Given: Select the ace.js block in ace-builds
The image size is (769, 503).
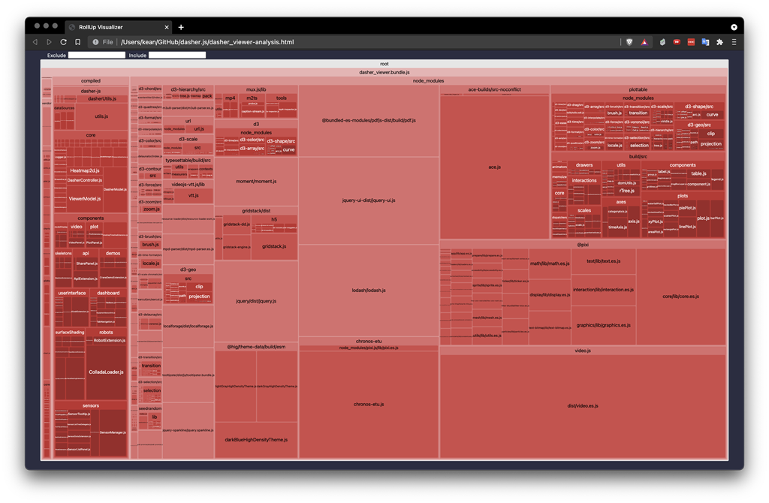Looking at the screenshot, I should click(494, 167).
